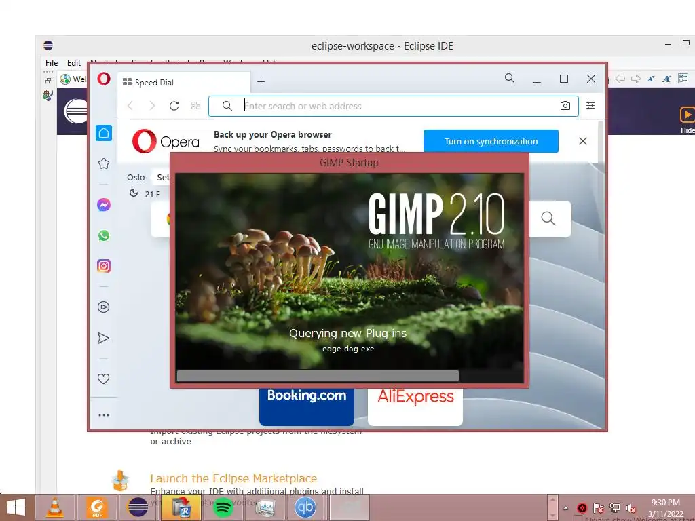Viewport: 695px width, 521px height.
Task: Reduce font size in Eclipse Welcome
Action: [x=651, y=79]
